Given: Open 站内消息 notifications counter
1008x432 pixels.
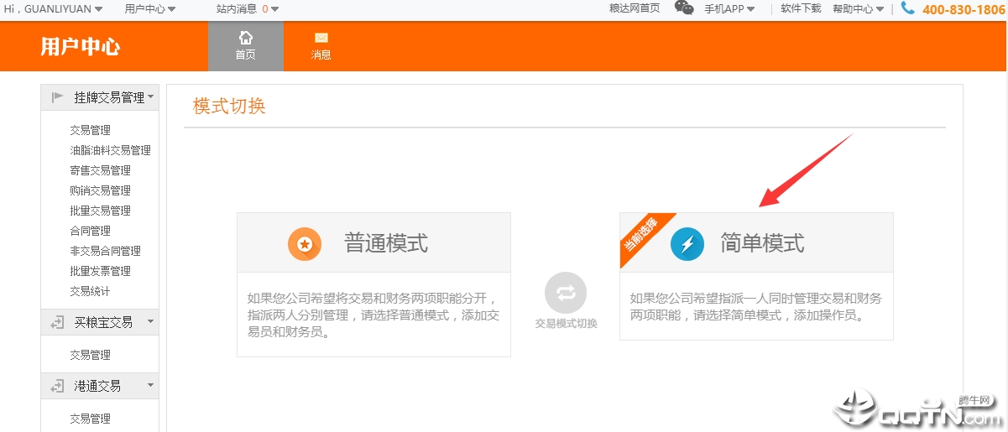Looking at the screenshot, I should tap(247, 8).
